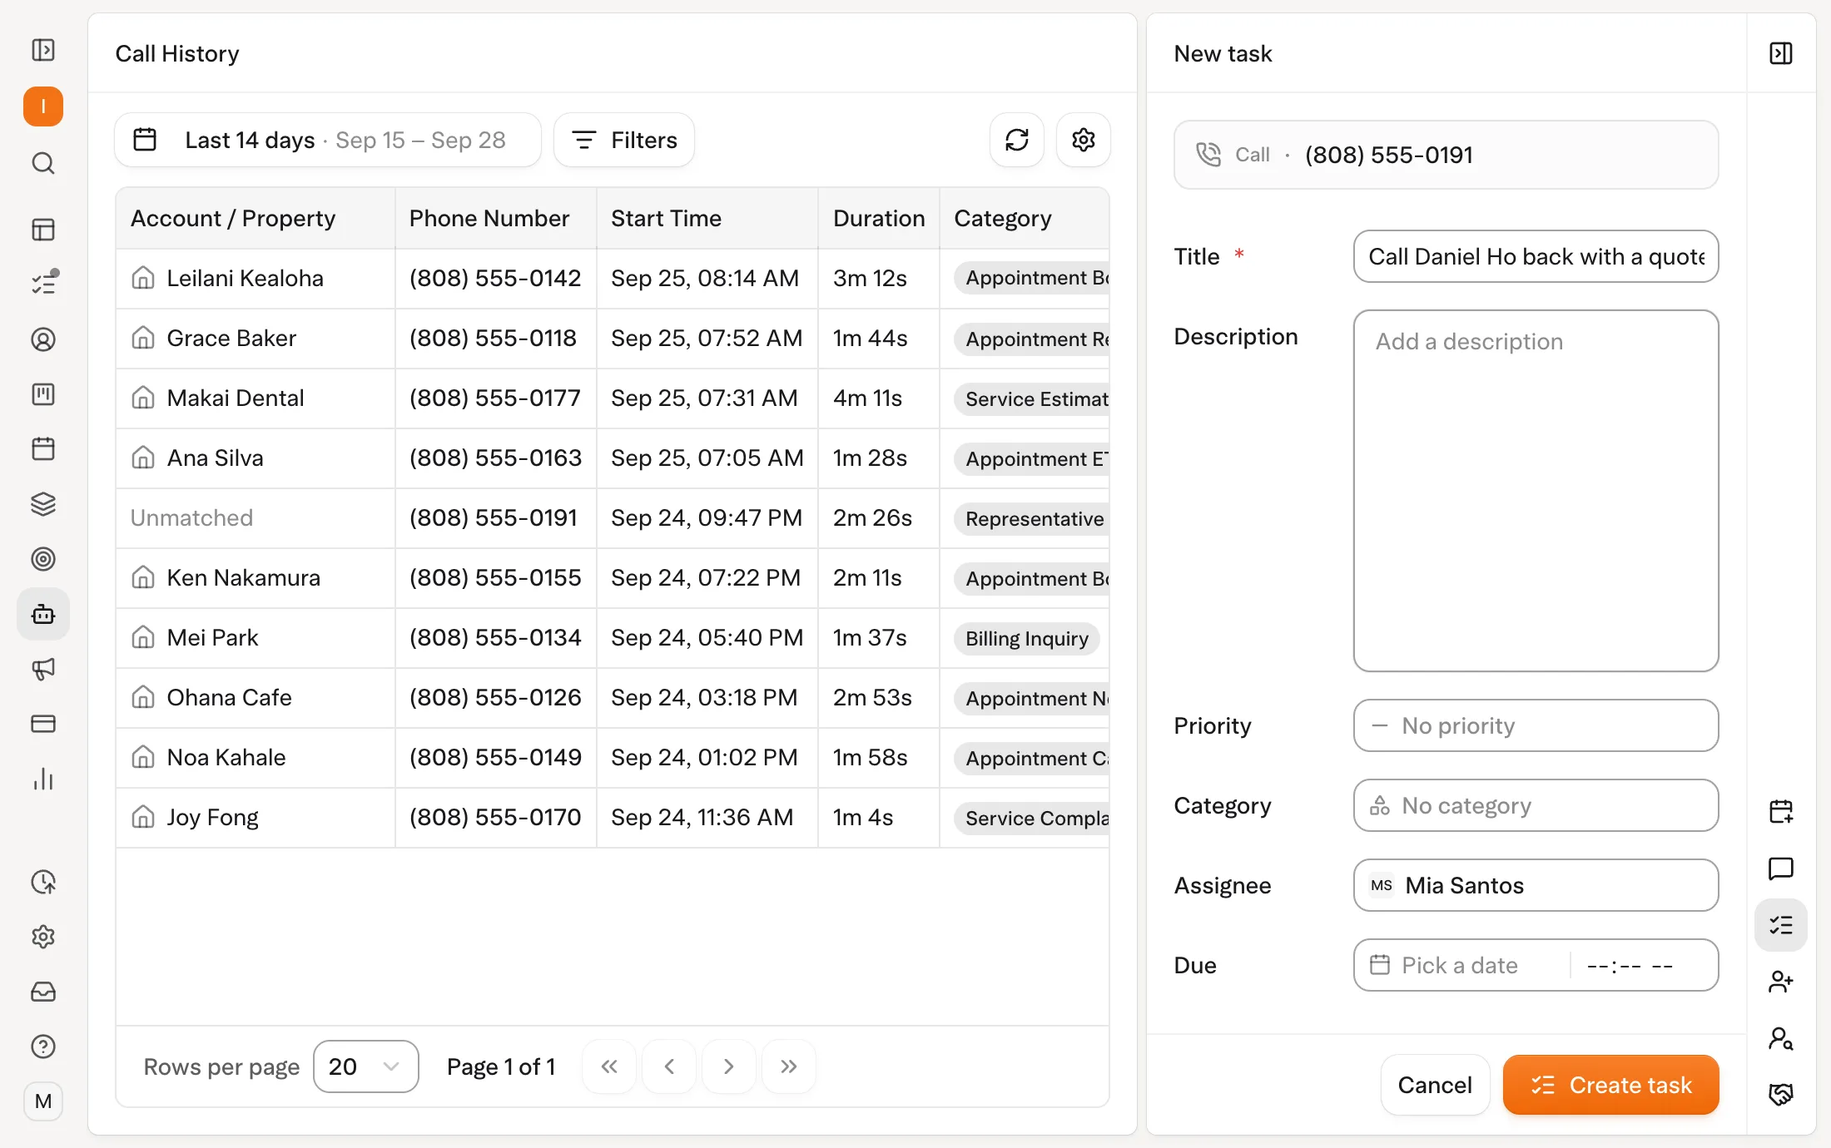Open the help question mark icon
This screenshot has height=1148, width=1831.
43,1047
